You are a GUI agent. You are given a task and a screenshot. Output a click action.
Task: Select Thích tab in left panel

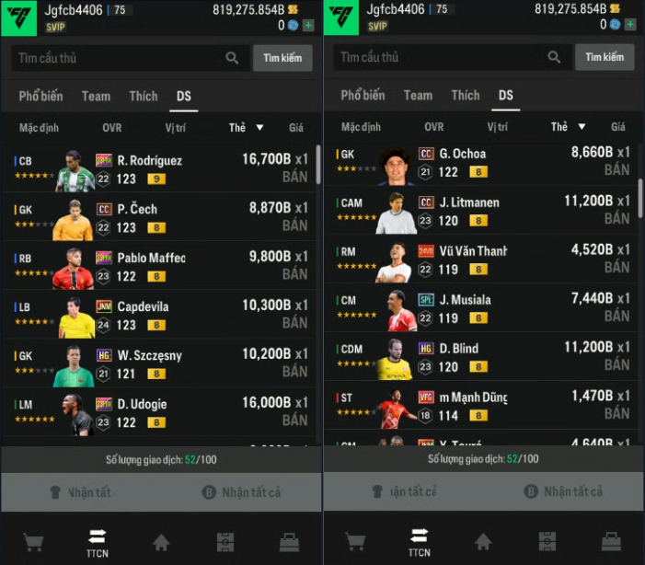pos(144,97)
